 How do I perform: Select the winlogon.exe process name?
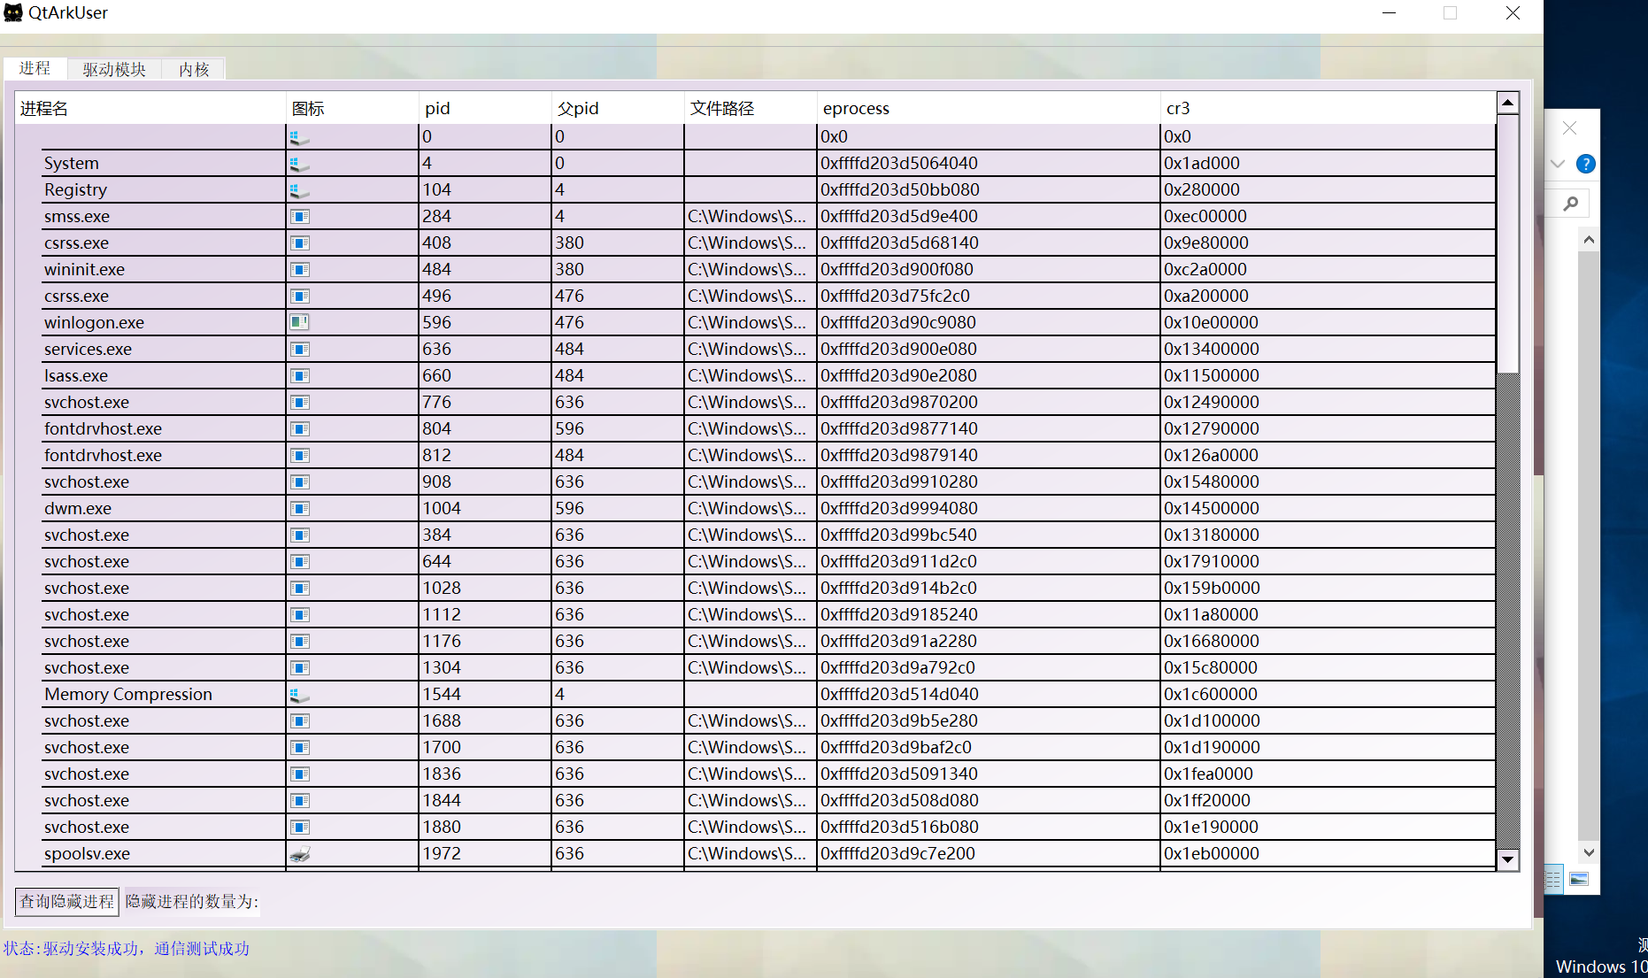pyautogui.click(x=94, y=323)
